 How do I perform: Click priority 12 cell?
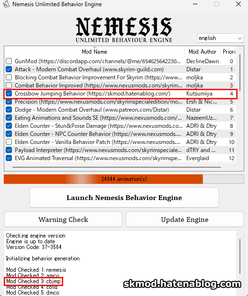click(231, 158)
